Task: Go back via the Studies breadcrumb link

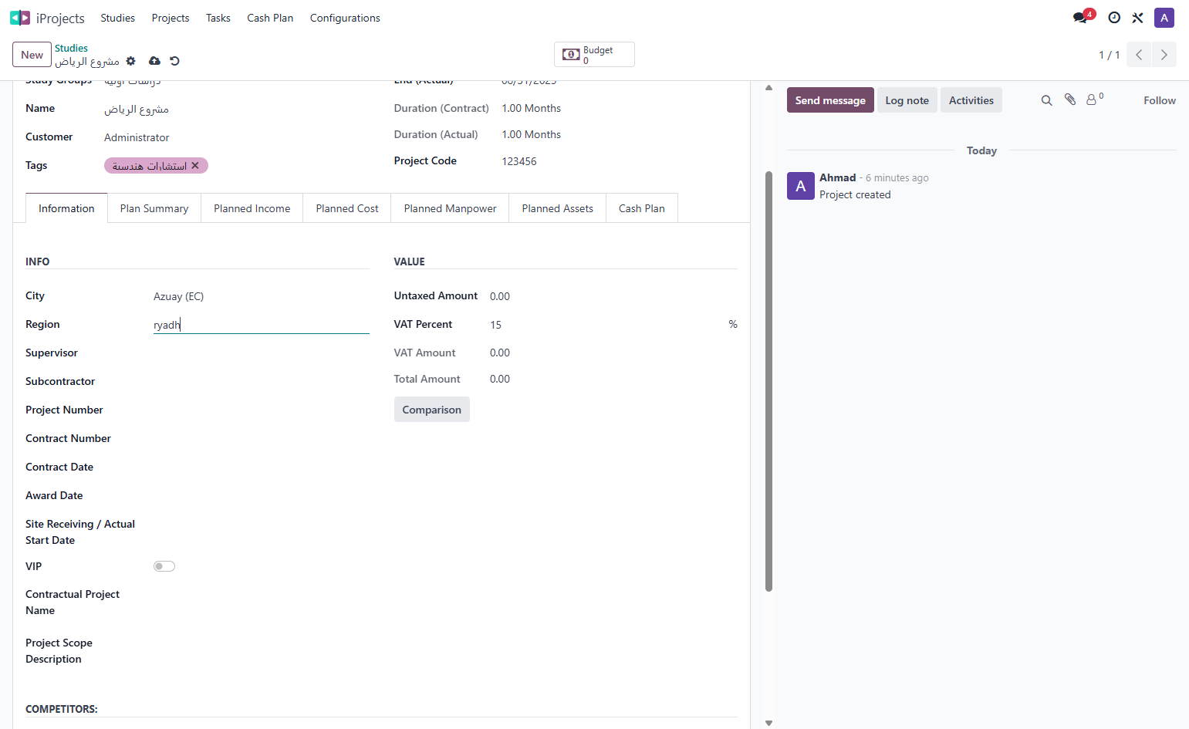Action: coord(71,48)
